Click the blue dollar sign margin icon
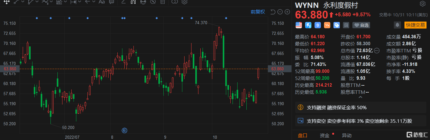Image resolution: width=430 pixels, height=140 pixels. 318,25
